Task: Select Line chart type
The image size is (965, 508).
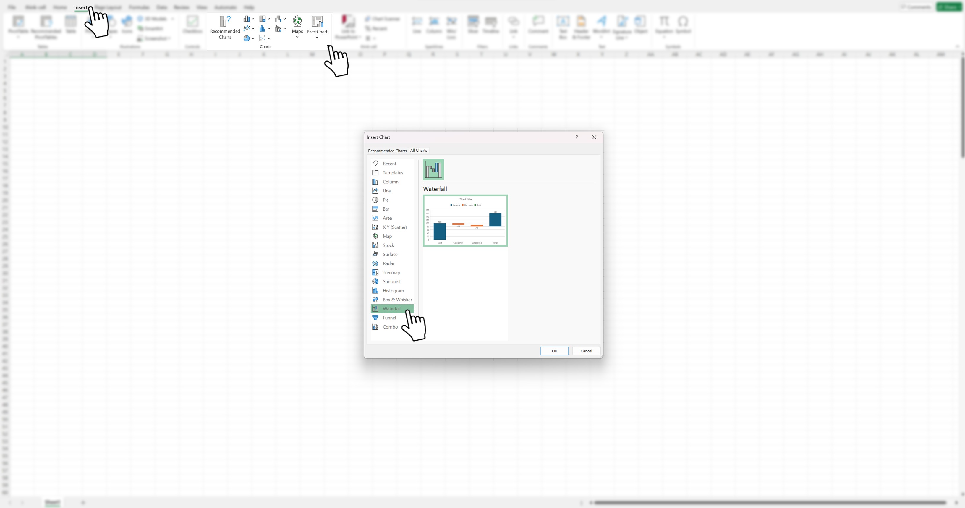Action: 392,191
